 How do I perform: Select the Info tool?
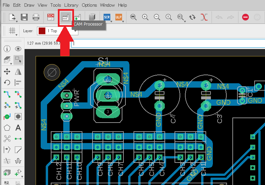[x=7, y=49]
